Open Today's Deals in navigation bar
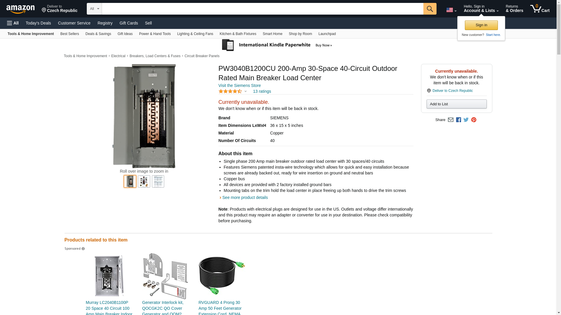The image size is (561, 315). coord(38,23)
